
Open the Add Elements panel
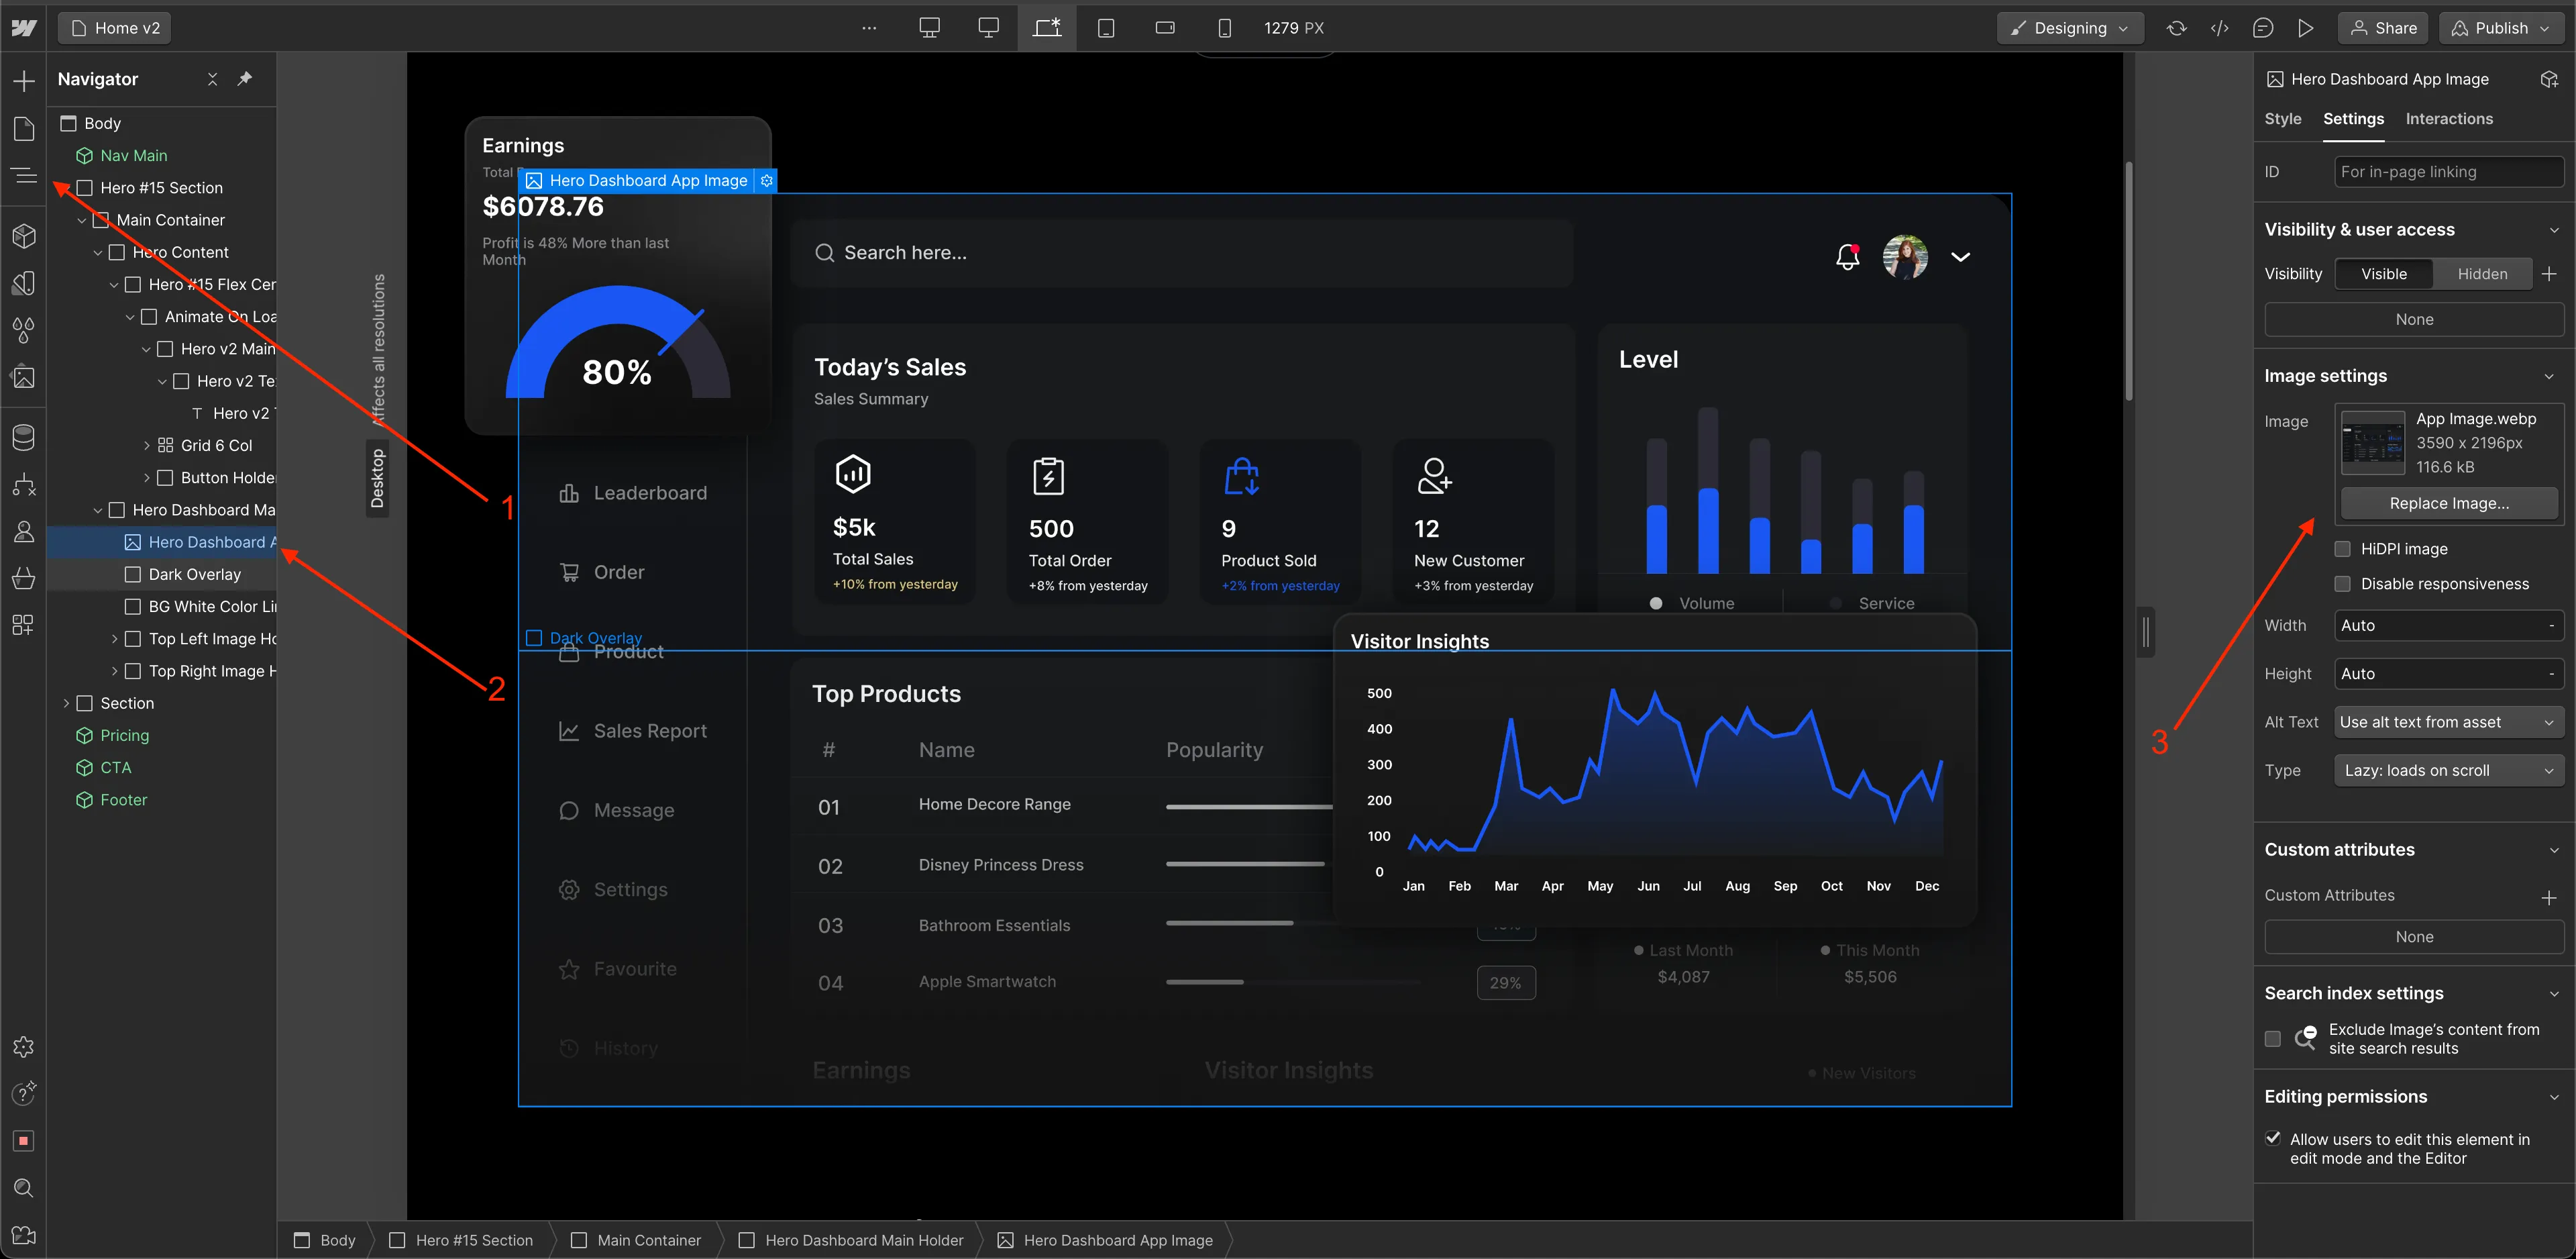(x=24, y=81)
